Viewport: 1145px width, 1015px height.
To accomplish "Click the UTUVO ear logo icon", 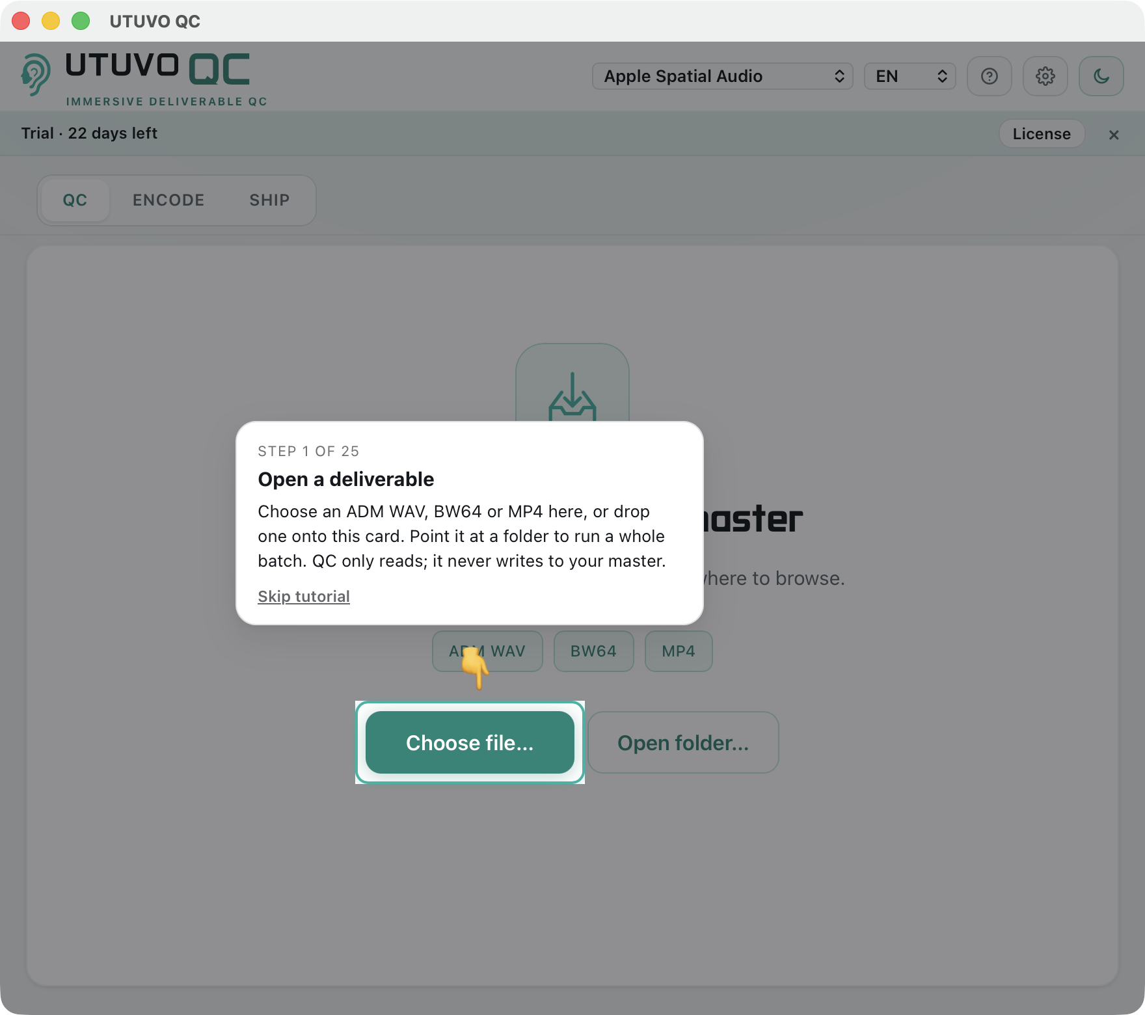I will (x=35, y=74).
